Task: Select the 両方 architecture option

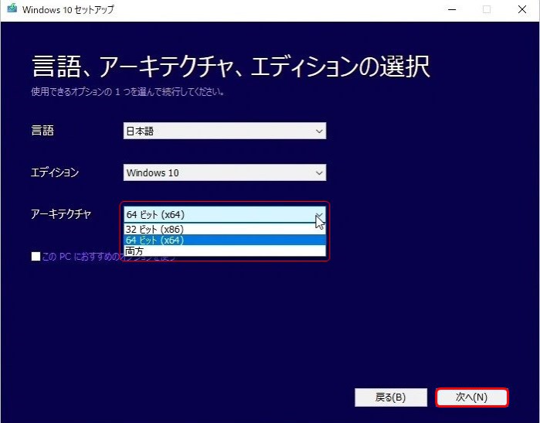Action: click(225, 251)
